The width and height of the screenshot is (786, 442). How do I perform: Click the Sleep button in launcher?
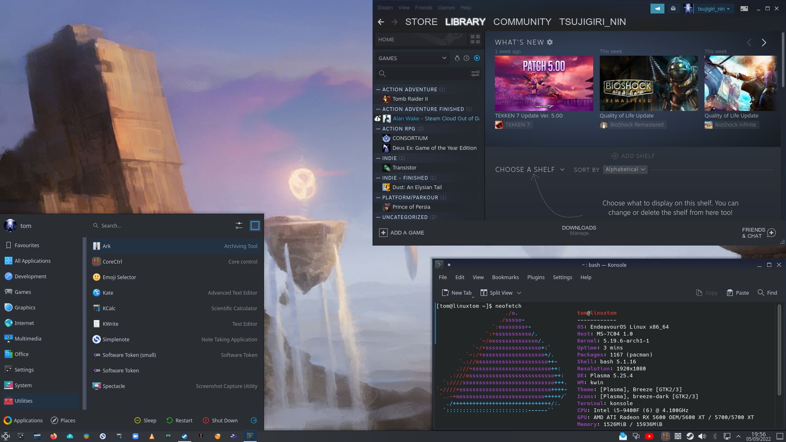tap(145, 420)
